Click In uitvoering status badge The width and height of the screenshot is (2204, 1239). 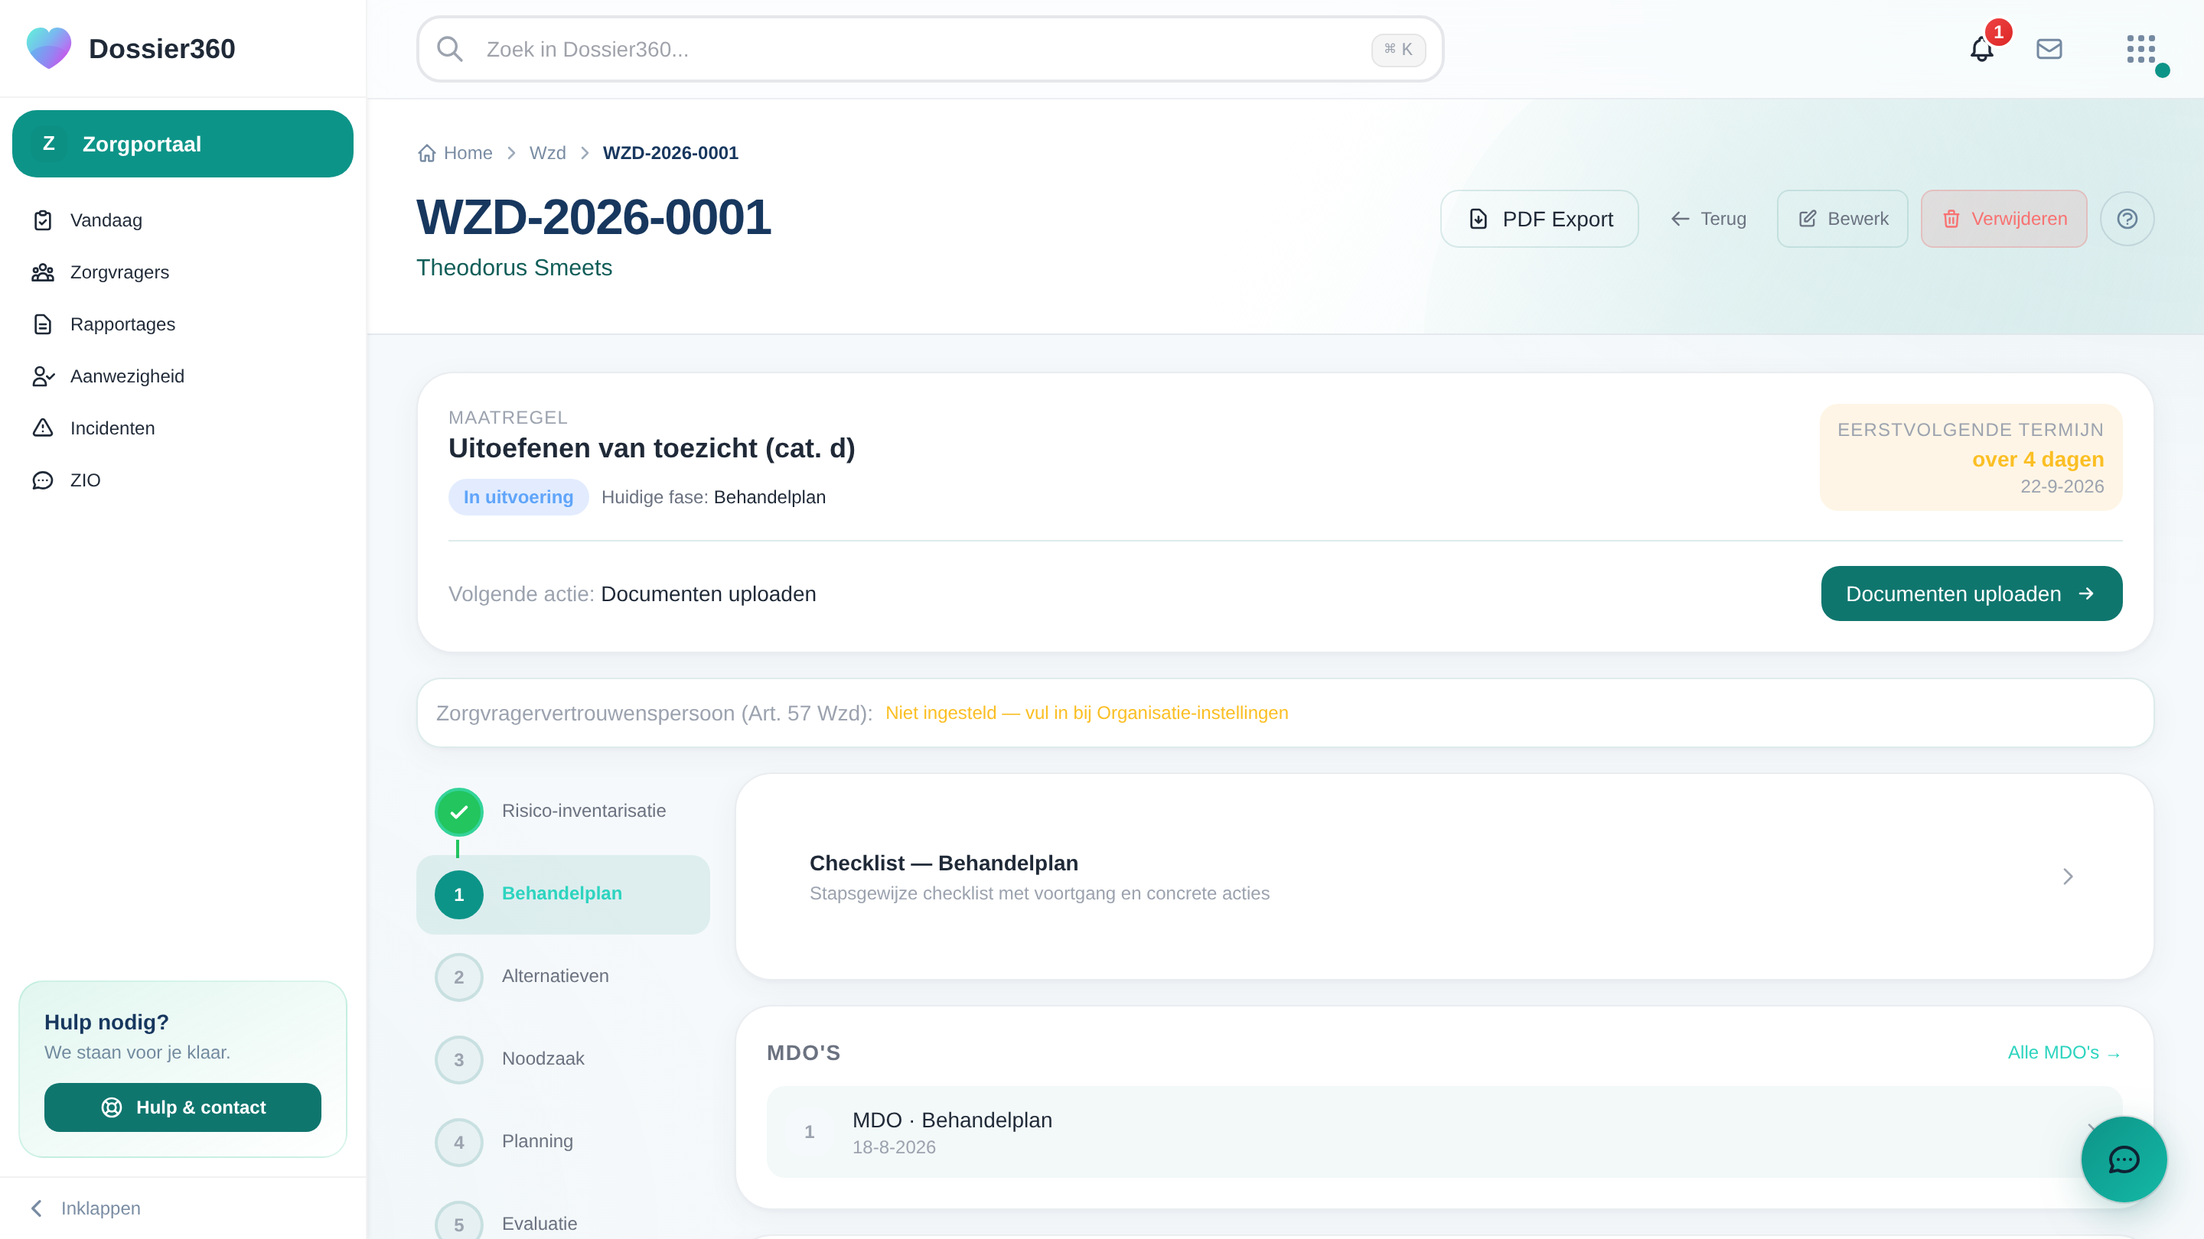pyautogui.click(x=519, y=498)
